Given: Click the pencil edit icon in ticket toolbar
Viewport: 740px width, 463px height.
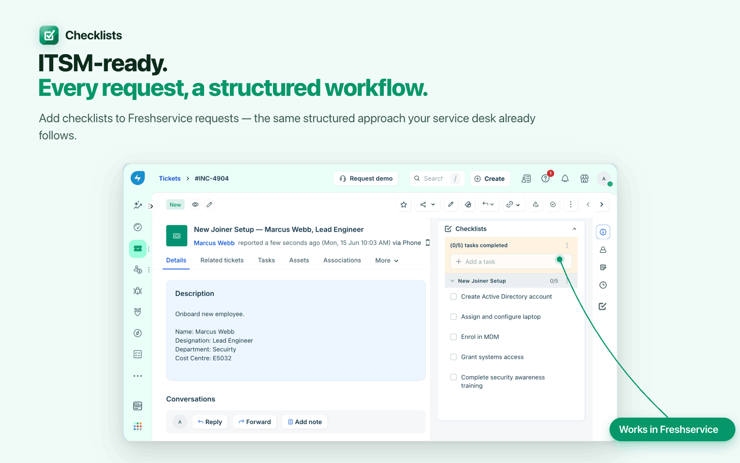Looking at the screenshot, I should pos(451,205).
